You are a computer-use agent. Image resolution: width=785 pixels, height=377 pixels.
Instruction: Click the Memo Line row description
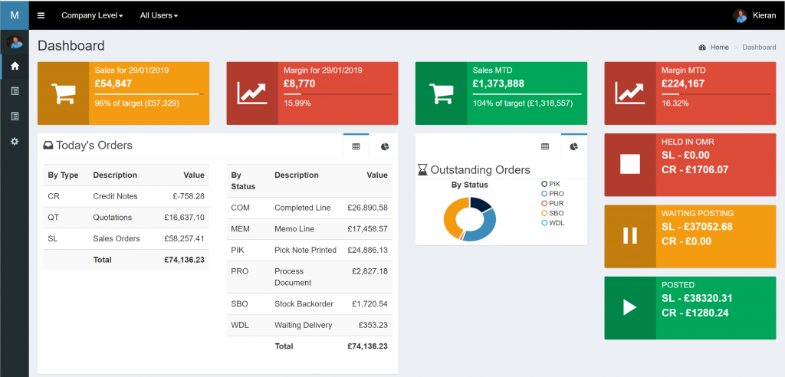point(294,229)
